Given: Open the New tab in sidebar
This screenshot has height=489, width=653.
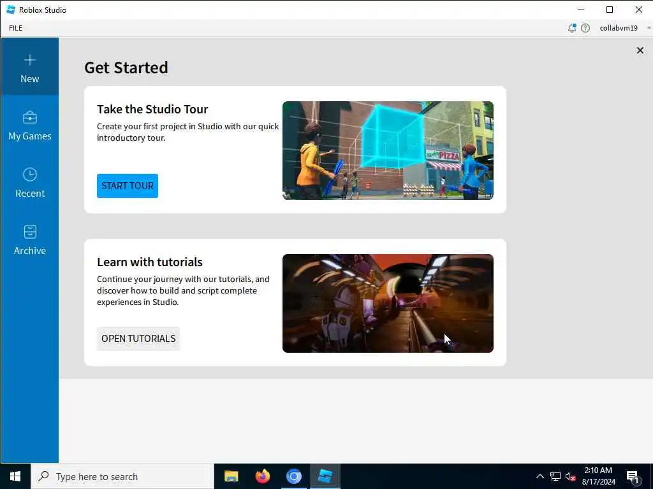Looking at the screenshot, I should pyautogui.click(x=29, y=66).
